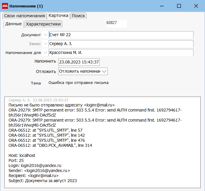Click the application logo in the title bar
The image size is (205, 191).
click(5, 6)
